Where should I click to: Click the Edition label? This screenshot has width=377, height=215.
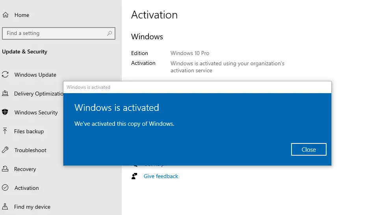click(139, 53)
